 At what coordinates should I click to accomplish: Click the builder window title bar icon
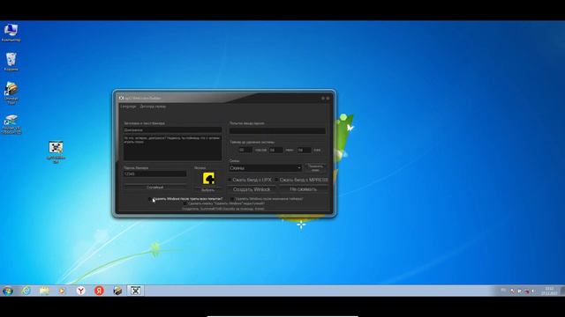pyautogui.click(x=122, y=98)
